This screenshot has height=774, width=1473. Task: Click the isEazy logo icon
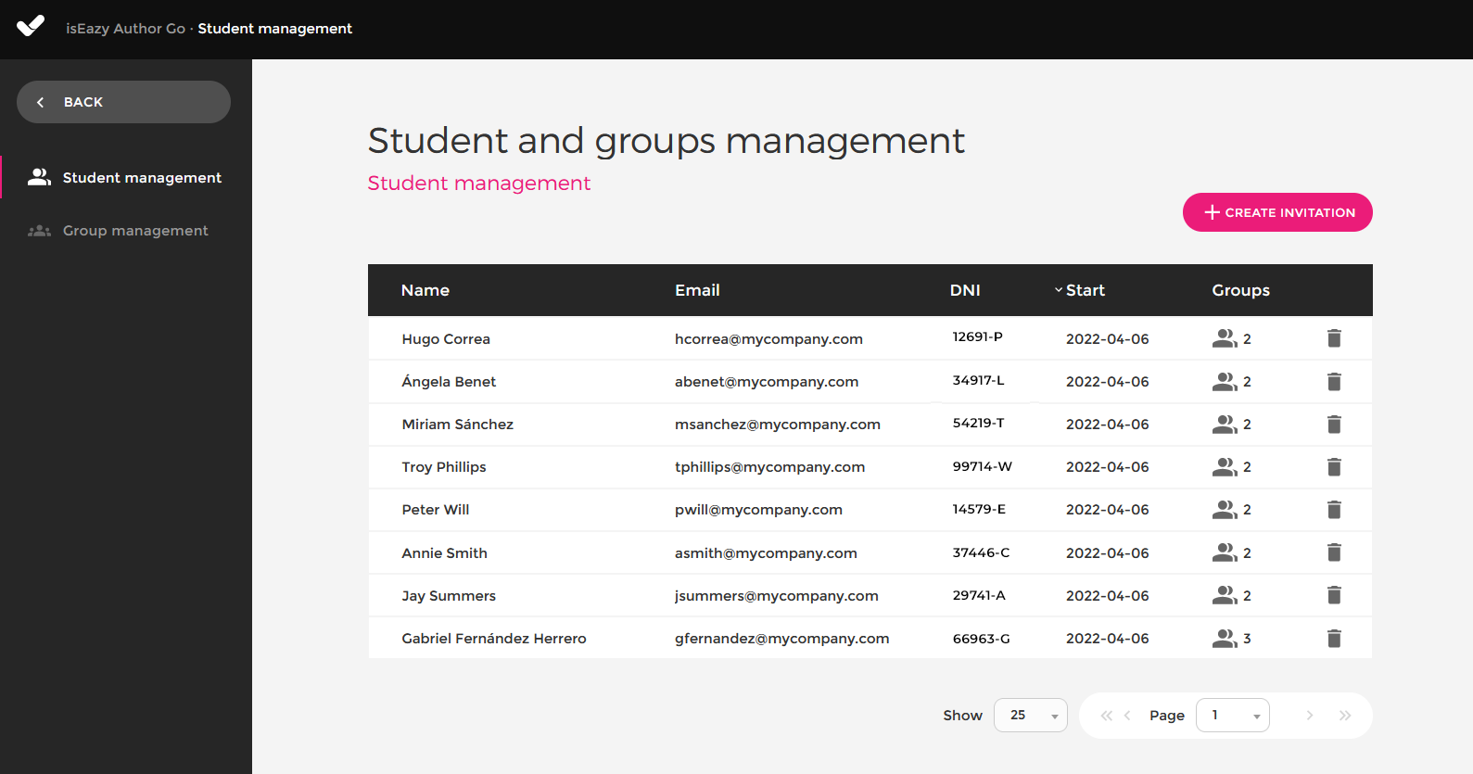31,27
